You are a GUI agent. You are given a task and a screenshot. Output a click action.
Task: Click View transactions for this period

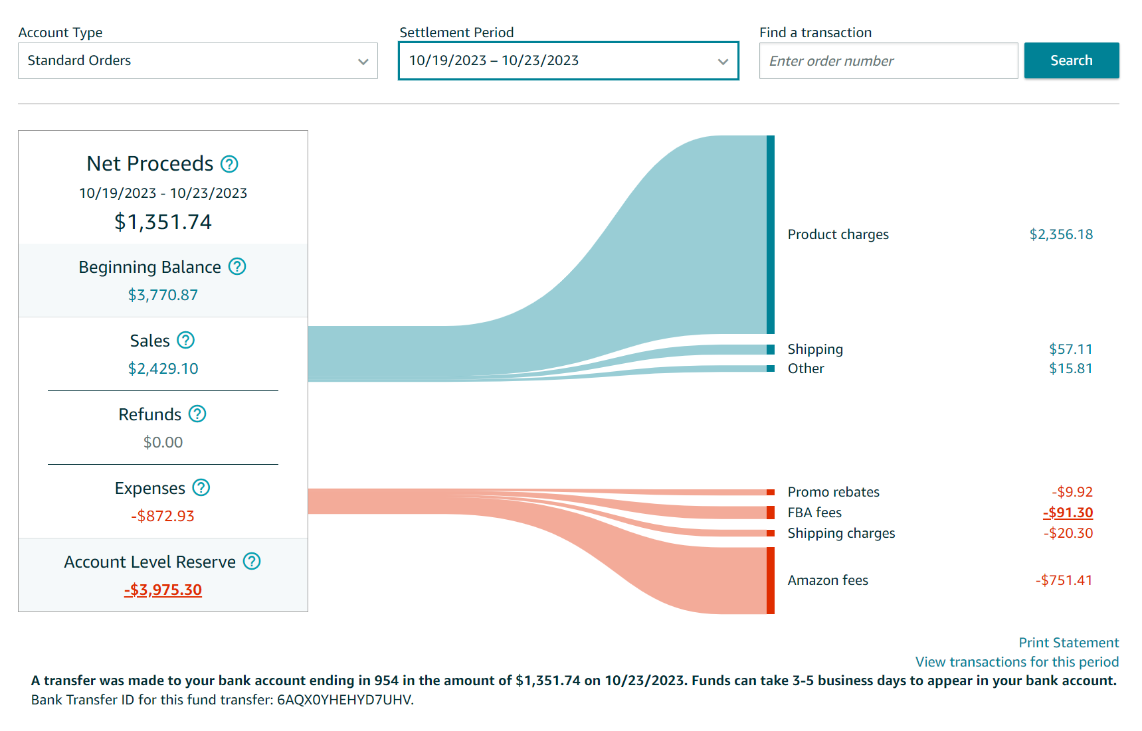(1016, 662)
